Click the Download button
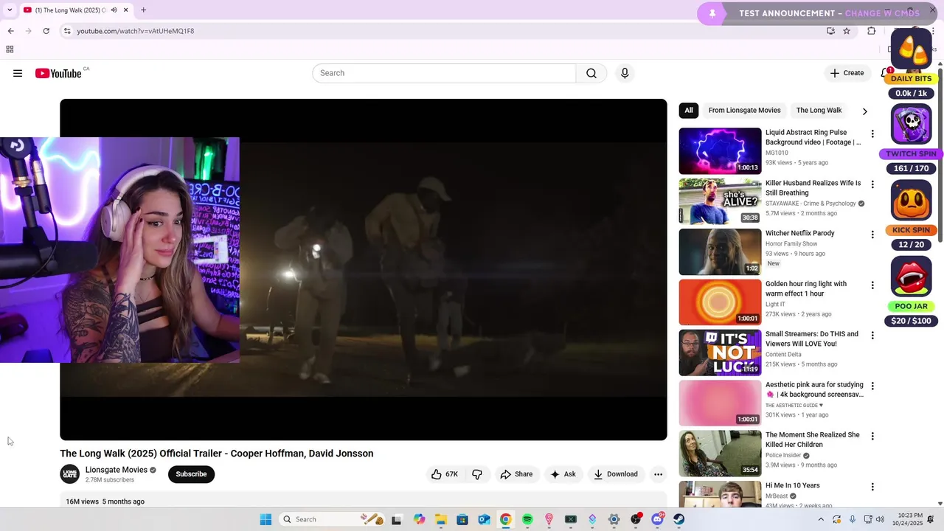The height and width of the screenshot is (531, 944). pos(616,474)
